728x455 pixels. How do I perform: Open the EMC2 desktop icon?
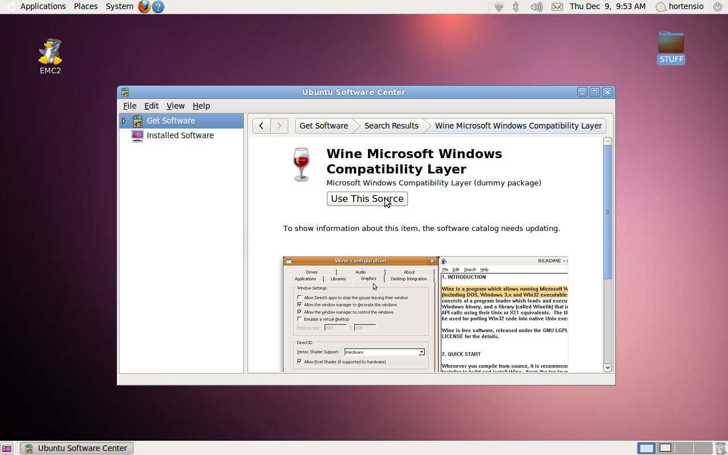[x=50, y=52]
